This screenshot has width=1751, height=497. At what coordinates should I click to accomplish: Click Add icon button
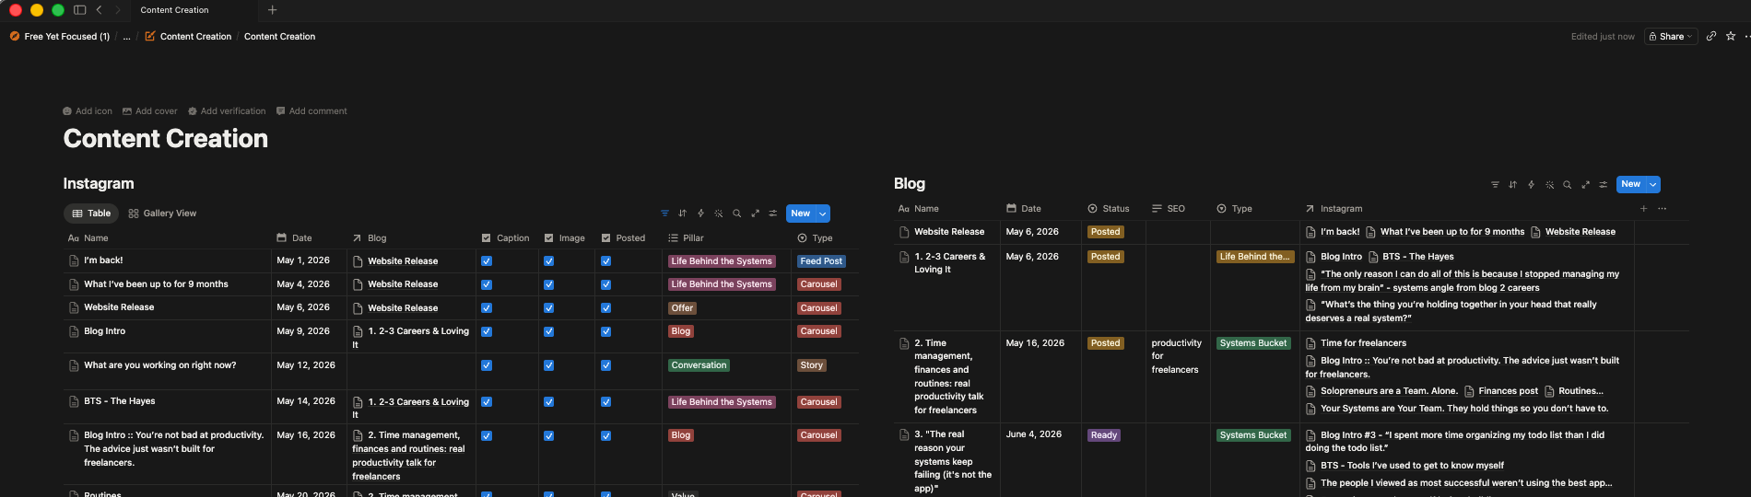pos(88,111)
